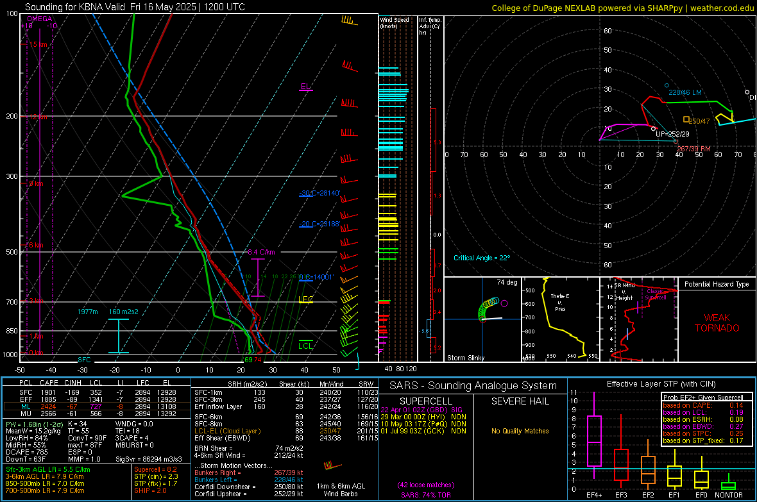
Task: Click the 'Supercell = 8.2' composite value
Action: pos(155,469)
